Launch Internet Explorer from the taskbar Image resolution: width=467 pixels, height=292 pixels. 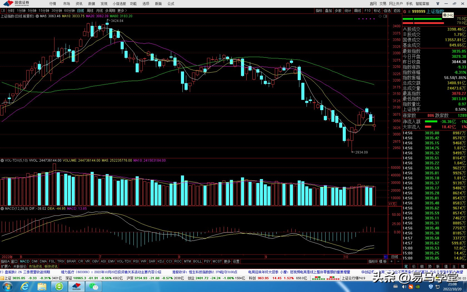click(x=25, y=286)
